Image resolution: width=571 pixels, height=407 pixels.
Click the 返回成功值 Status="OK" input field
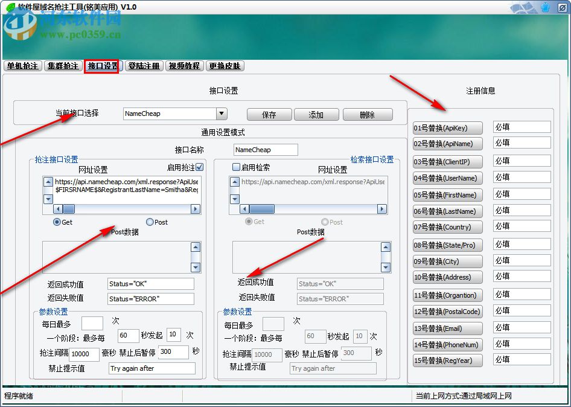pos(151,284)
